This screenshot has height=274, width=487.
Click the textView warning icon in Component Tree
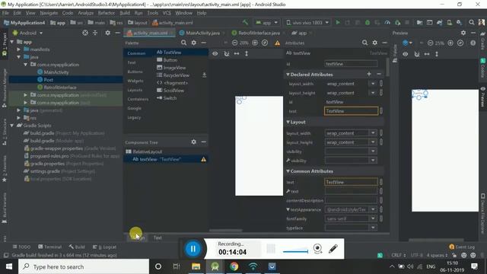203,159
